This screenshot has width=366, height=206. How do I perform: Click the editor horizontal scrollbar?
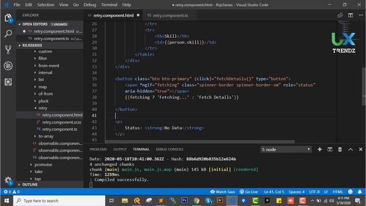click(200, 141)
